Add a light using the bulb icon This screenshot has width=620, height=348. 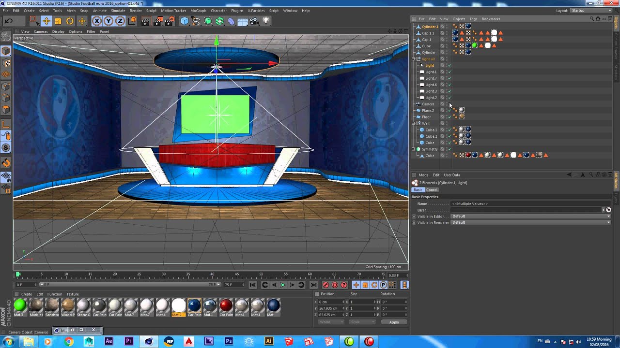pyautogui.click(x=266, y=21)
